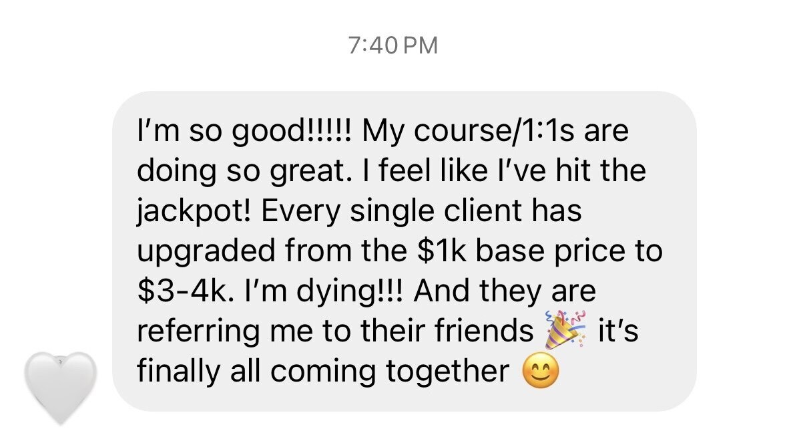The height and width of the screenshot is (429, 787).
Task: Click the word "upgraded" in the bubble
Action: pos(206,251)
